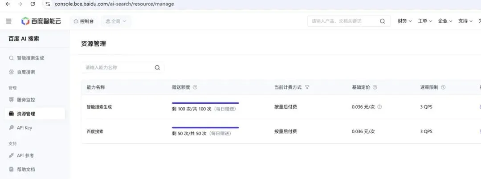
Task: Click 按量后付费 in the 百度搜索 row
Action: [x=285, y=131]
